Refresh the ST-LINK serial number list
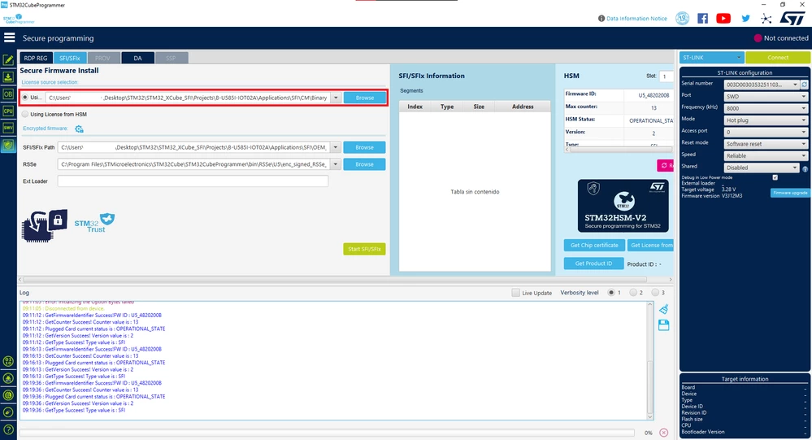The height and width of the screenshot is (440, 812). [804, 85]
